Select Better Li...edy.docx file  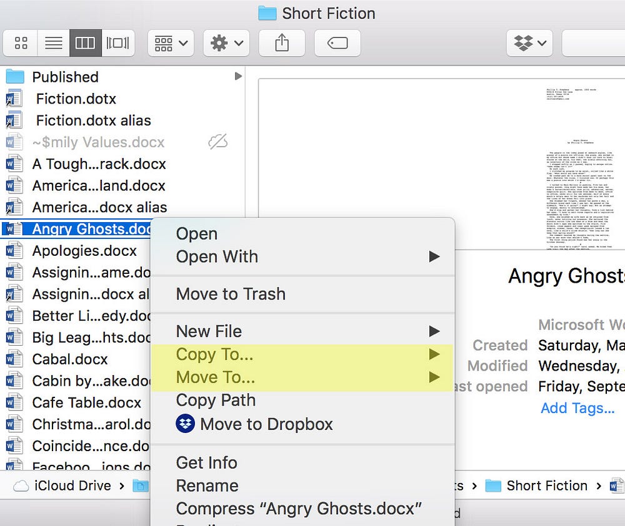coord(76,316)
